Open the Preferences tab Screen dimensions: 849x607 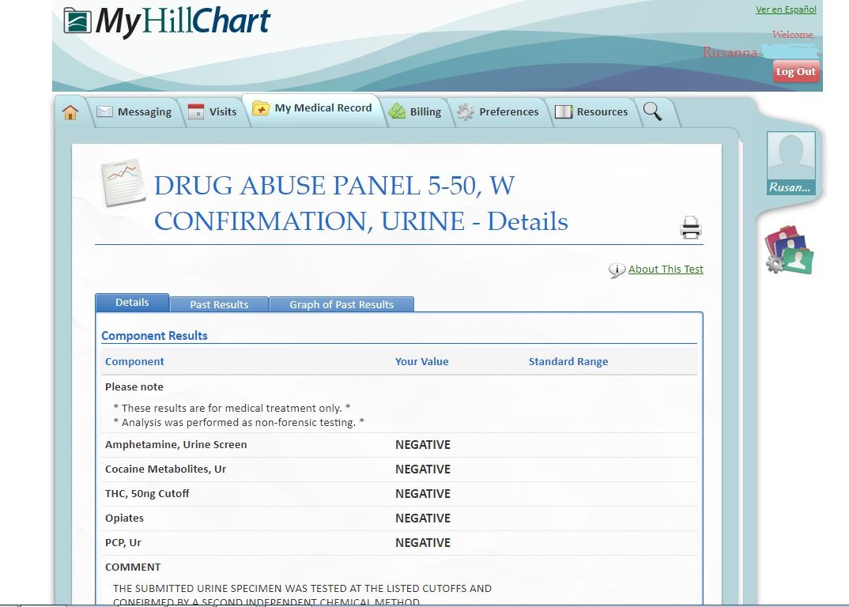coord(499,111)
